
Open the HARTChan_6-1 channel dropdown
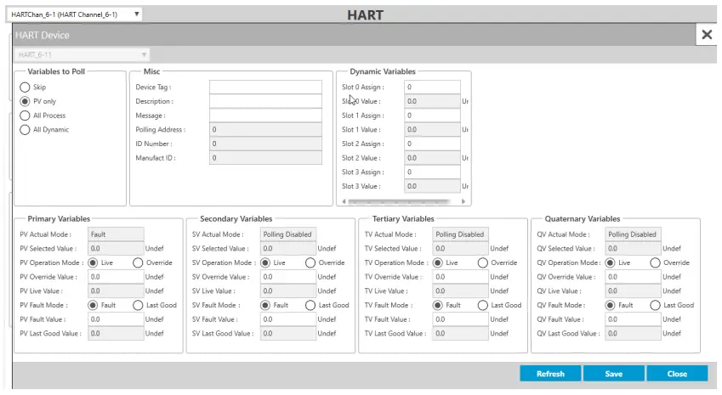click(76, 14)
